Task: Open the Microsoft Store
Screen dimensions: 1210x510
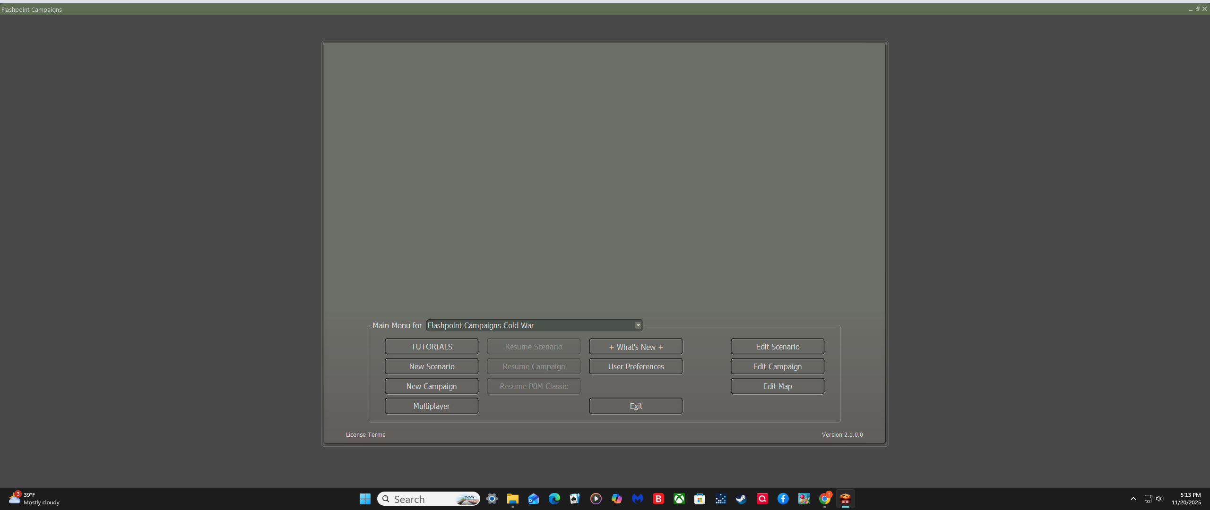Action: pos(700,499)
